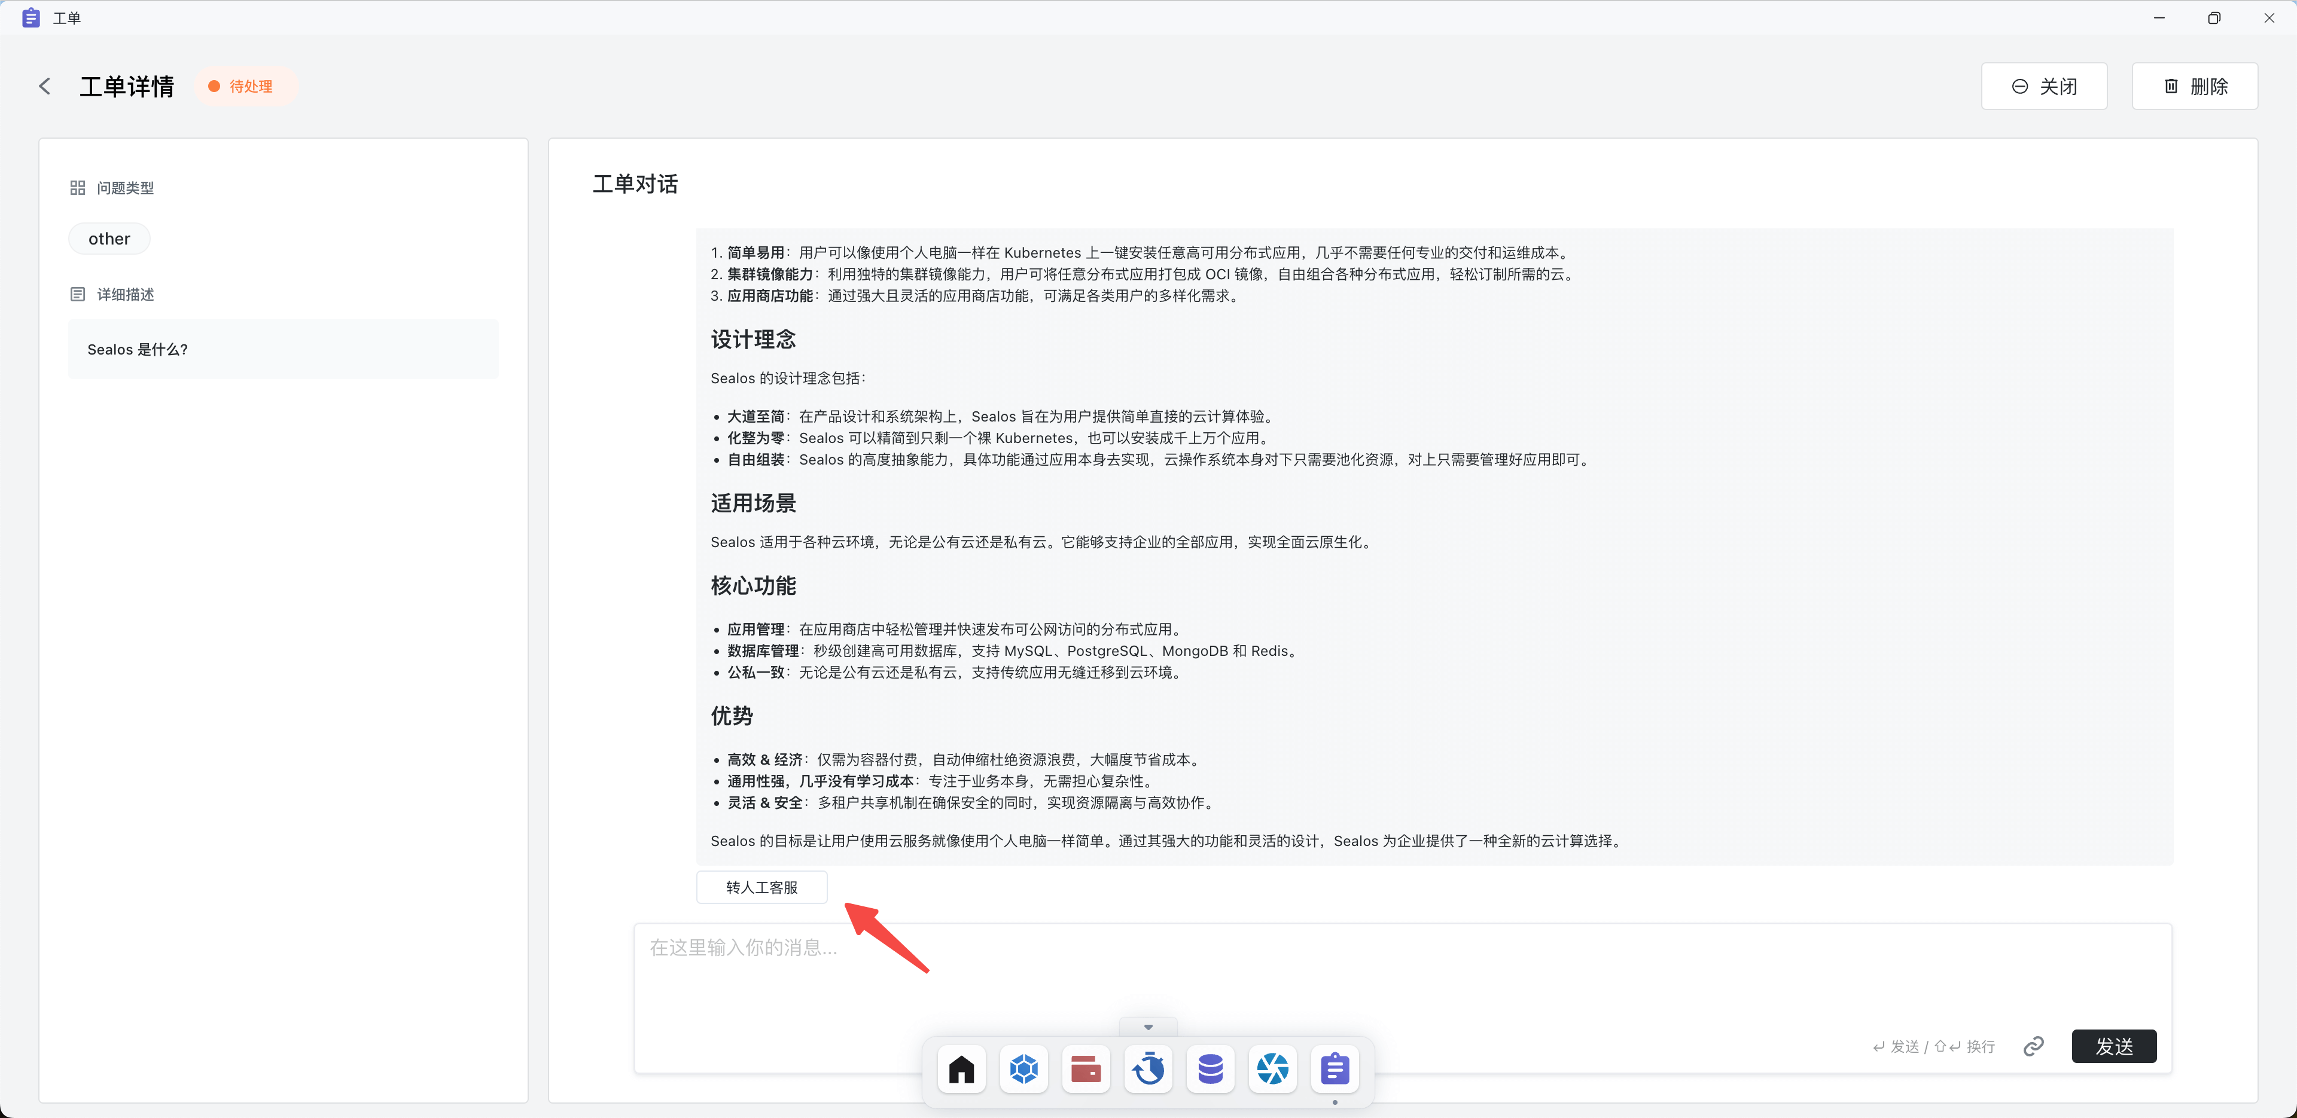Maximize the window using the restore button
Viewport: 2297px width, 1118px height.
tap(2214, 18)
